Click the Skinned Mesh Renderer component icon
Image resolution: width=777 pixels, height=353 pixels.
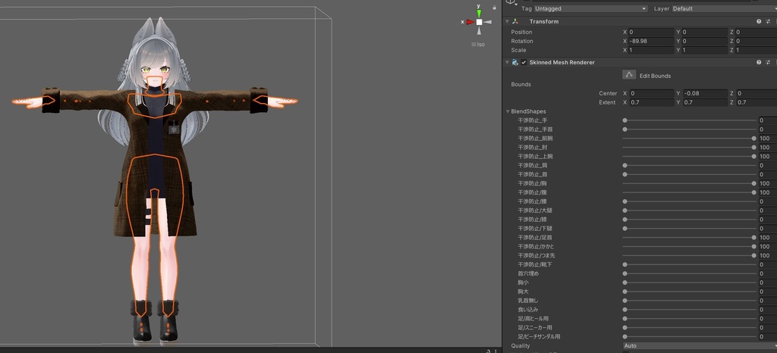tap(515, 62)
